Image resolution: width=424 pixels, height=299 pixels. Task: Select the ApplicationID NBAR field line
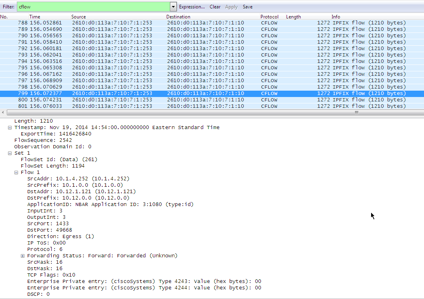[x=110, y=204]
